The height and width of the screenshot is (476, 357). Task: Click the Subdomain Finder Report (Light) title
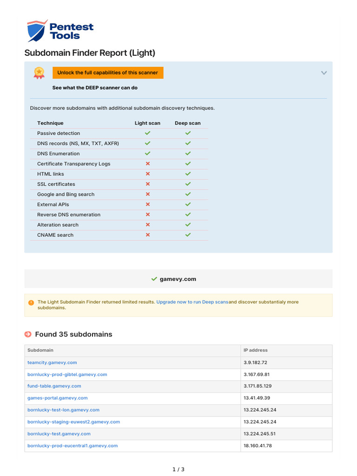click(x=90, y=53)
